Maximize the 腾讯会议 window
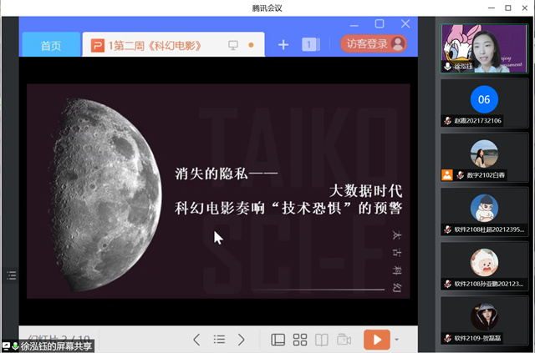Viewport: 535px width, 353px height. pyautogui.click(x=508, y=8)
